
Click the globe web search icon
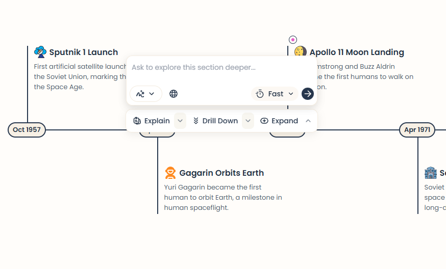[174, 94]
